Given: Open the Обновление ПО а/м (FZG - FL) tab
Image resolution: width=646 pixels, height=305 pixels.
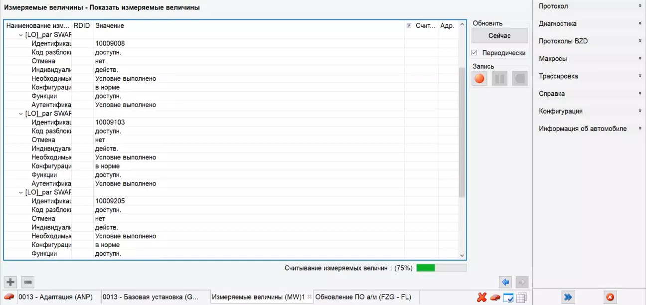Looking at the screenshot, I should (363, 297).
